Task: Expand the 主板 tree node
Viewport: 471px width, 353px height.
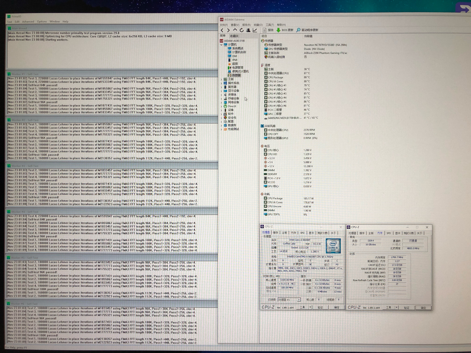Action: [222, 79]
